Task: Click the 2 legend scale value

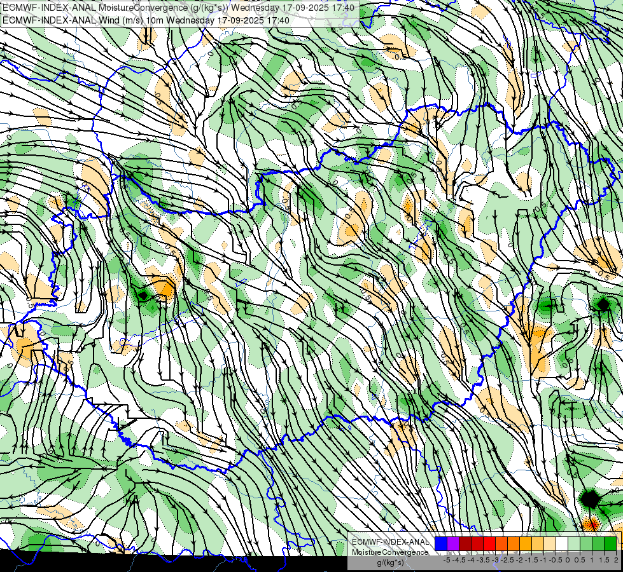Action: point(616,560)
